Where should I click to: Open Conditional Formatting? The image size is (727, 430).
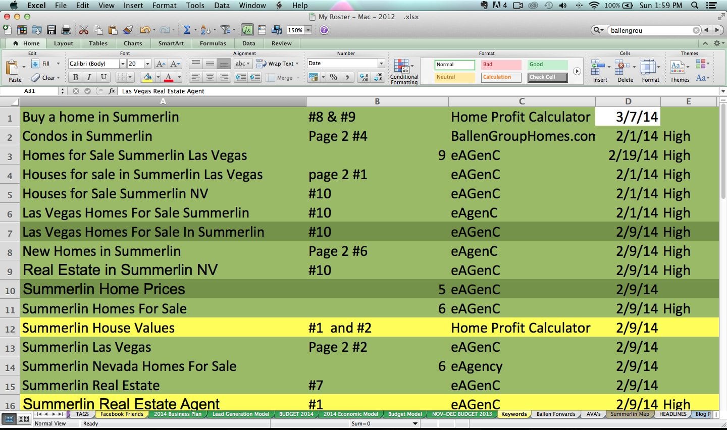404,72
